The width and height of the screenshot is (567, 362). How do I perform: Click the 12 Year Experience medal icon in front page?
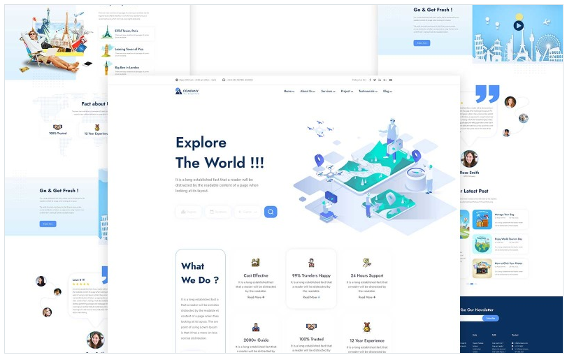(367, 327)
